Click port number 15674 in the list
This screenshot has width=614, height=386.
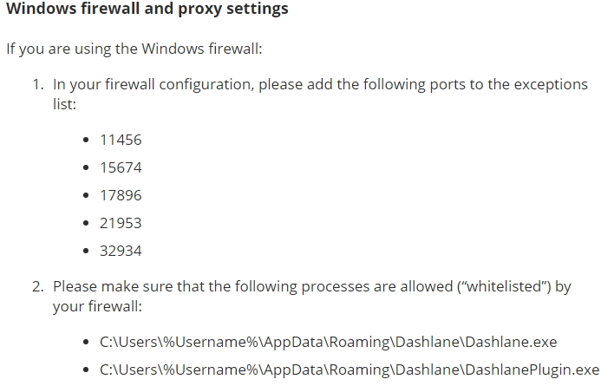click(121, 167)
